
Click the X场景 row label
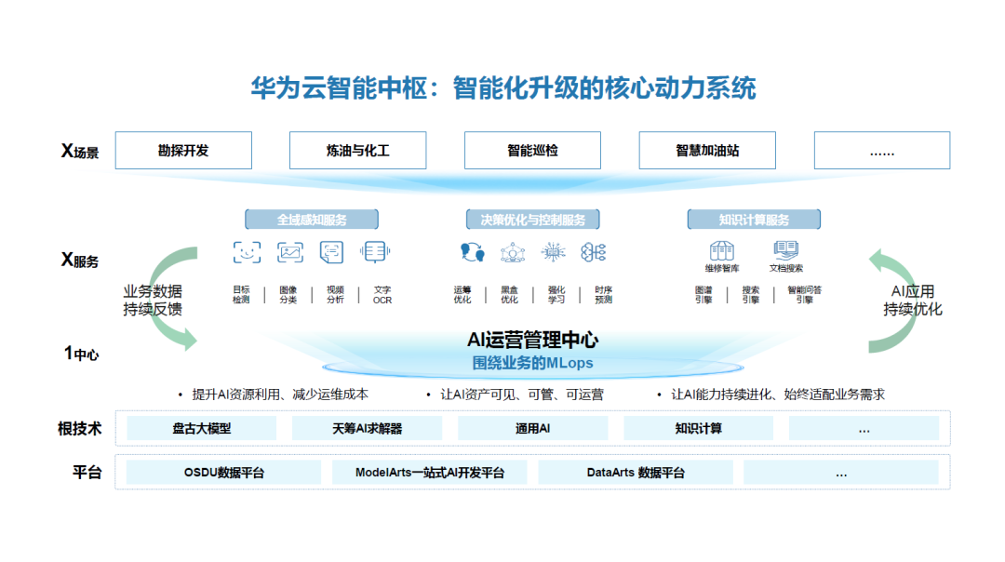80,152
